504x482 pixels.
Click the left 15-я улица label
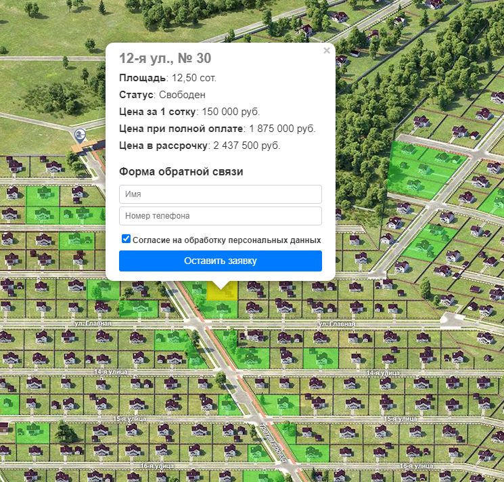[130, 419]
